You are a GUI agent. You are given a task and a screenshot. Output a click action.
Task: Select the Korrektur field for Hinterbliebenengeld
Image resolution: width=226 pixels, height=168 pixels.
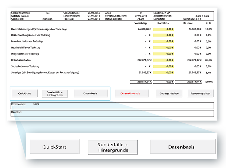[165, 29]
